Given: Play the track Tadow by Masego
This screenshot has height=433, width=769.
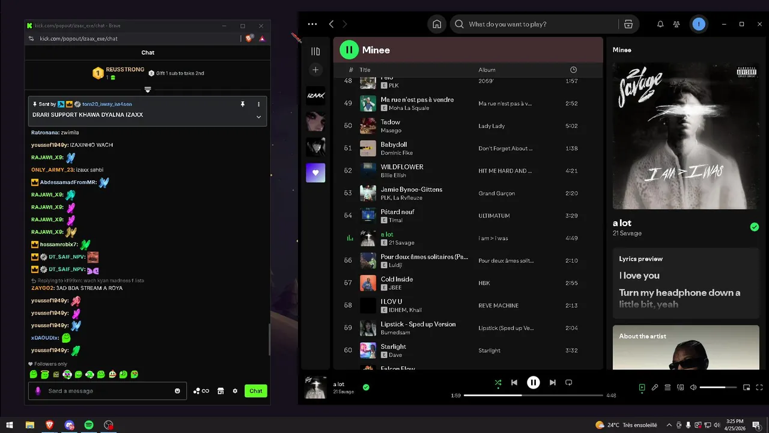Looking at the screenshot, I should point(469,126).
